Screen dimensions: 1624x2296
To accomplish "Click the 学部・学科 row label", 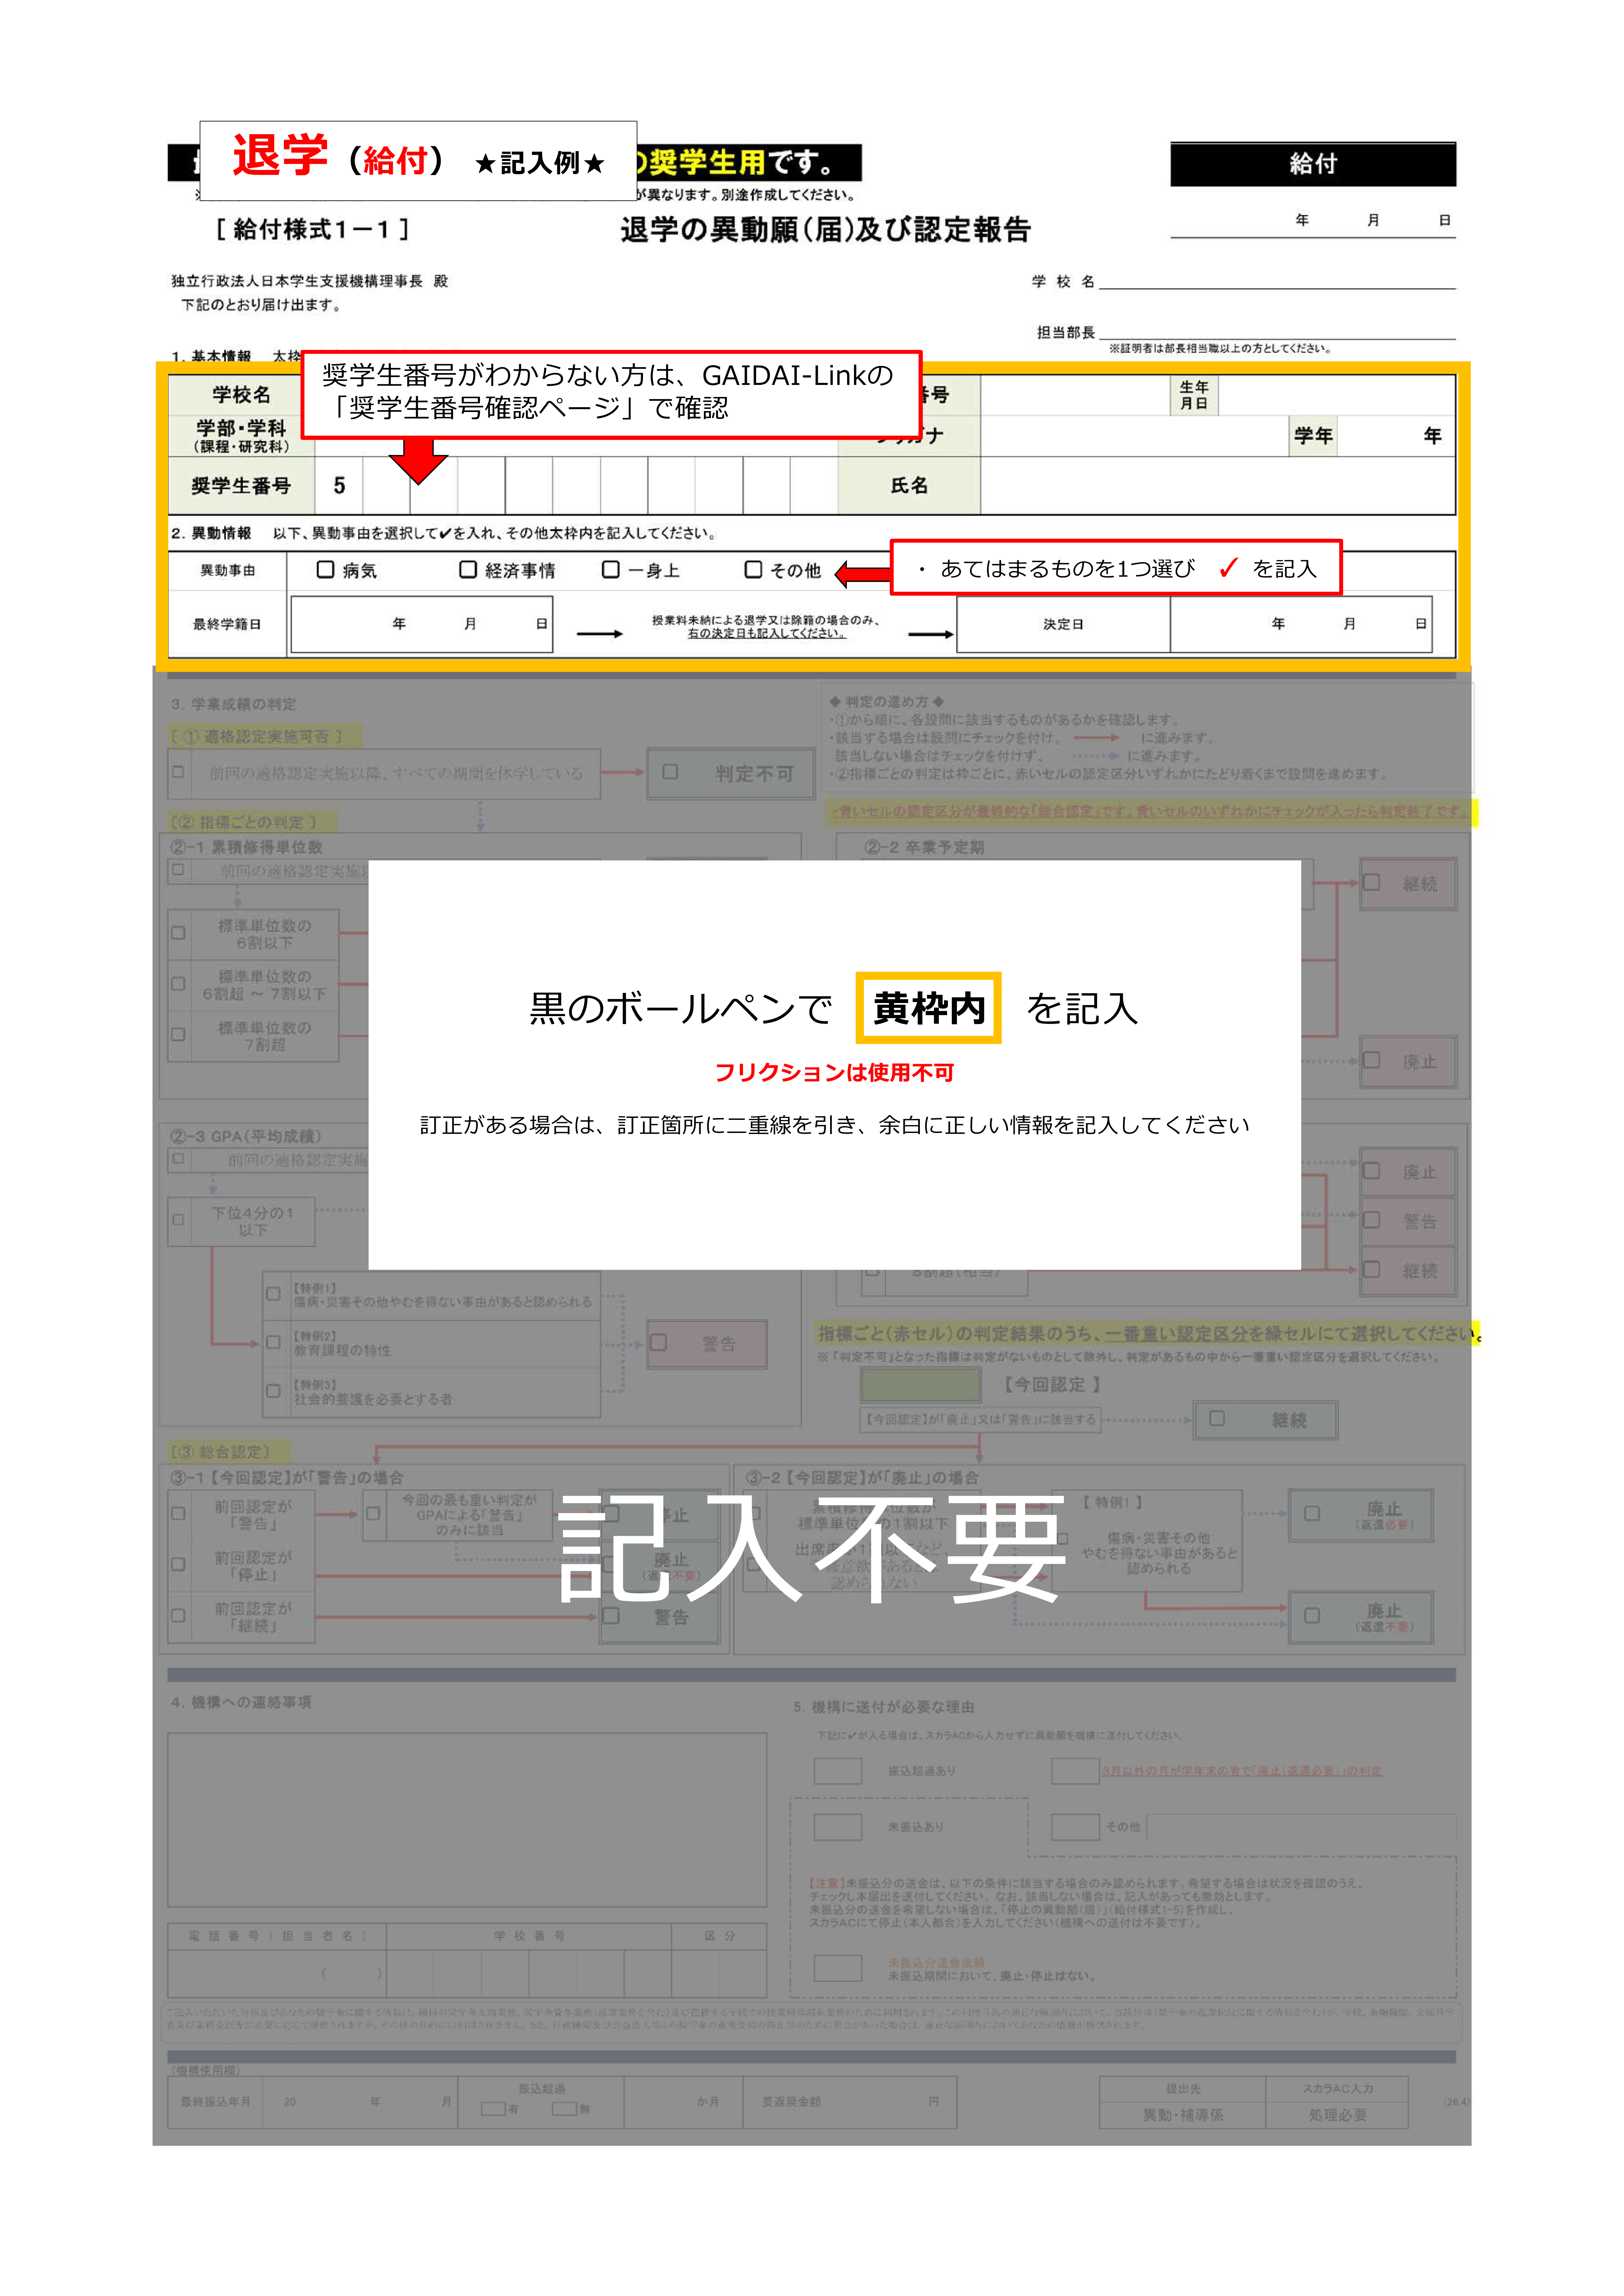I will tap(241, 436).
